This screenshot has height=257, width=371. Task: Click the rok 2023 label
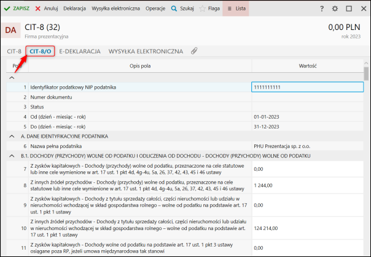pos(351,37)
